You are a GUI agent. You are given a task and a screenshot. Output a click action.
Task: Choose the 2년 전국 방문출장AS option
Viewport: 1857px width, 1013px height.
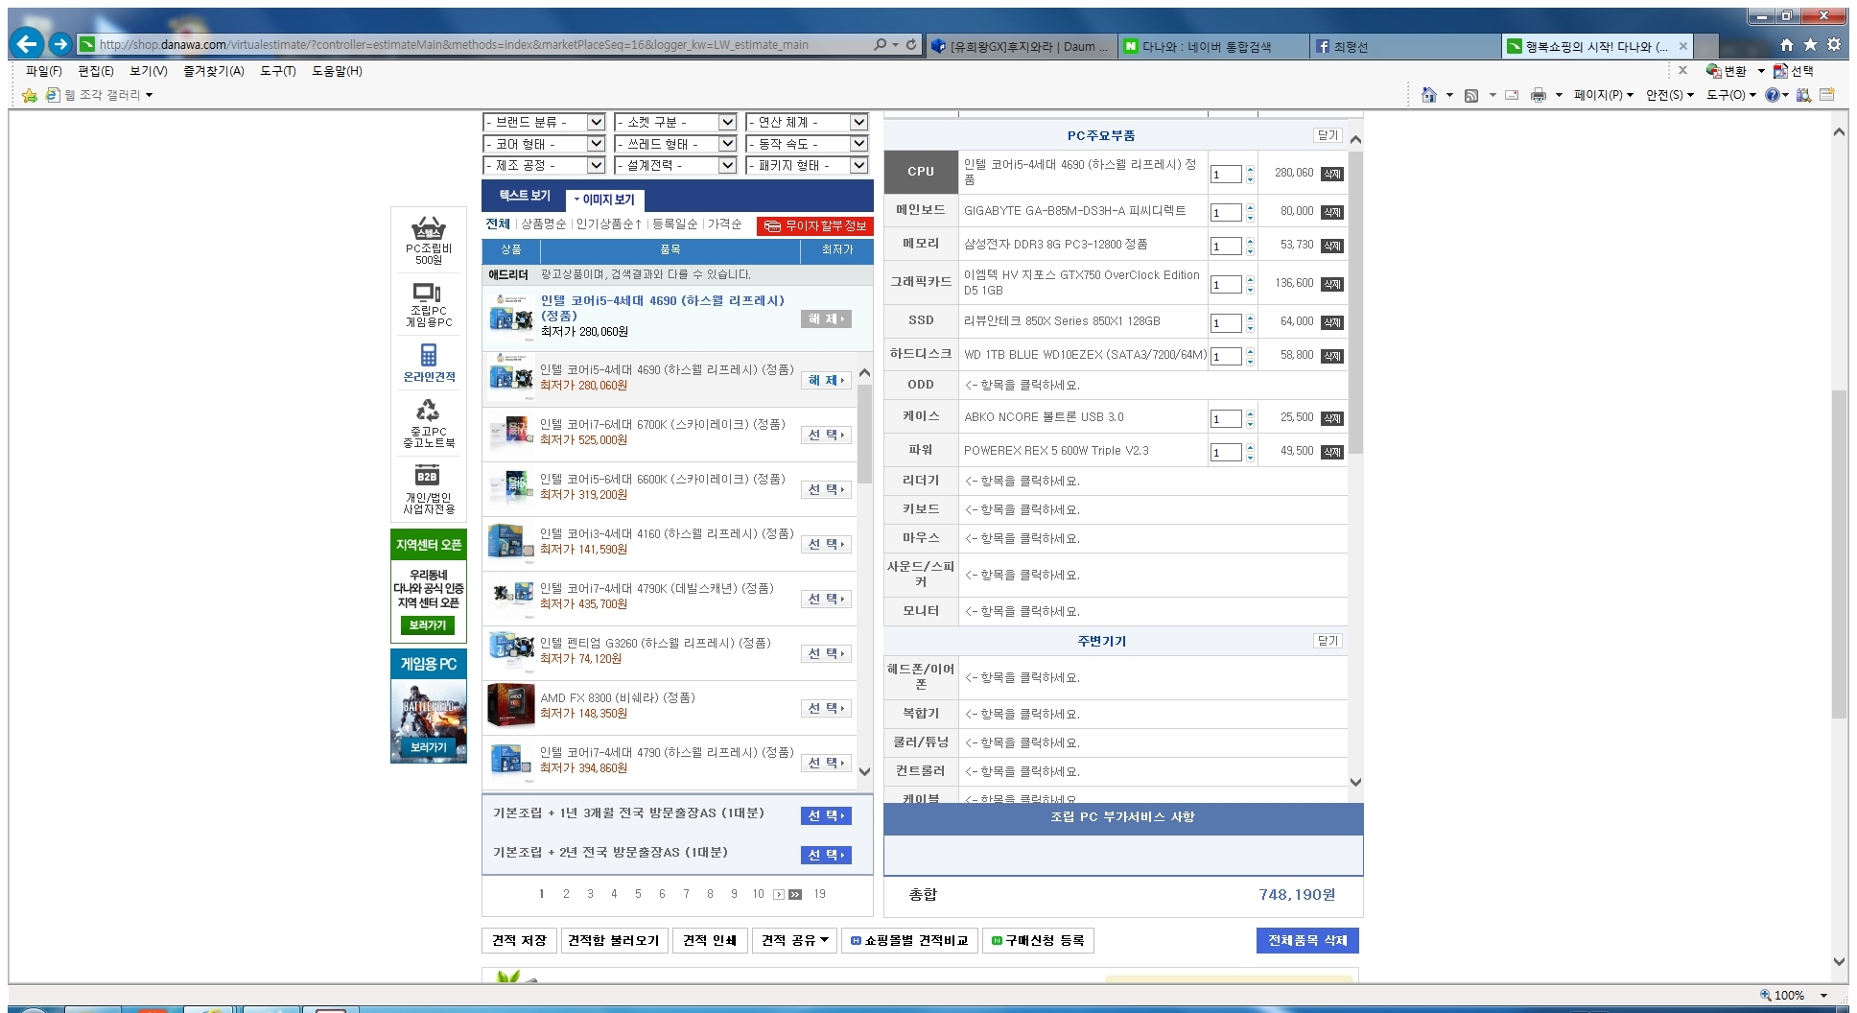click(x=826, y=855)
